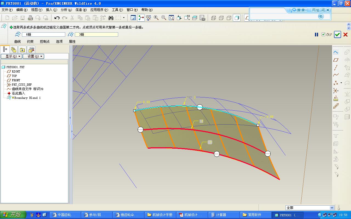Select FRONT datum plane in tree
This screenshot has width=351, height=219.
[14, 80]
